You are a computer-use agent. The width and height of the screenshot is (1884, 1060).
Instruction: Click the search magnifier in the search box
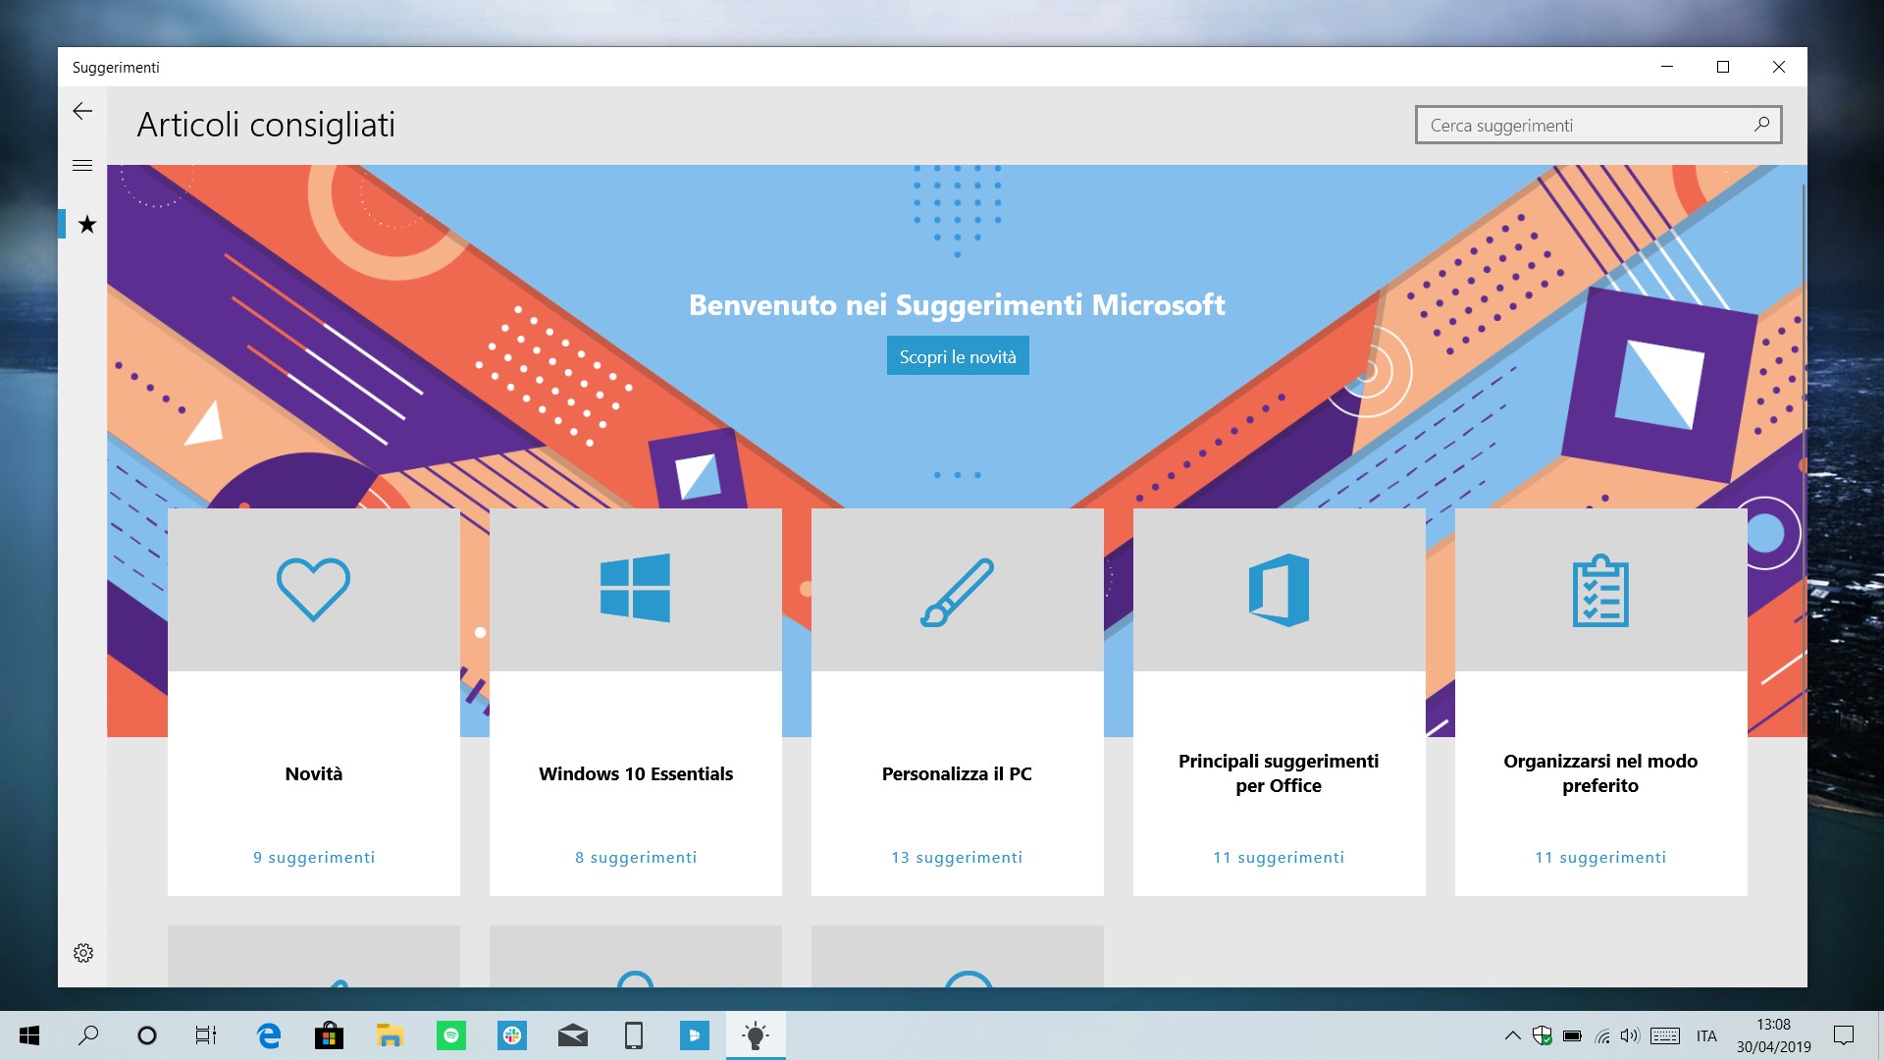[1761, 125]
